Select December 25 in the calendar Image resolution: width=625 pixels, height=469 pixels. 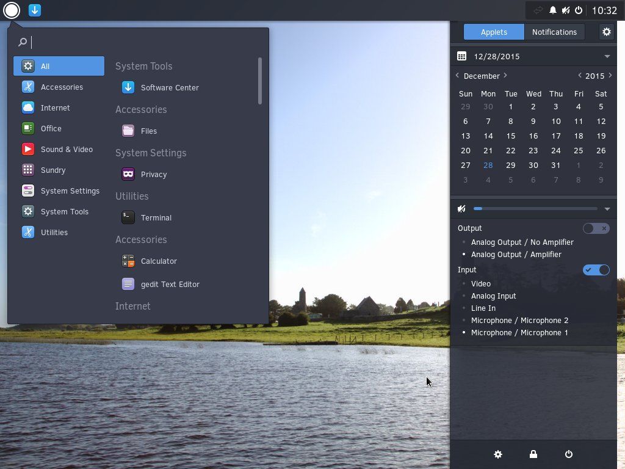pyautogui.click(x=578, y=150)
